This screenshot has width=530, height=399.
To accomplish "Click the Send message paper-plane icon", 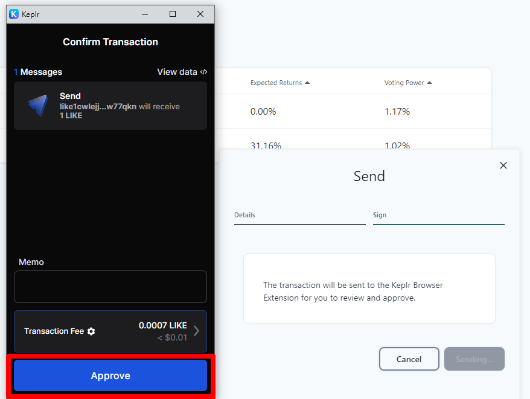I will pyautogui.click(x=38, y=106).
